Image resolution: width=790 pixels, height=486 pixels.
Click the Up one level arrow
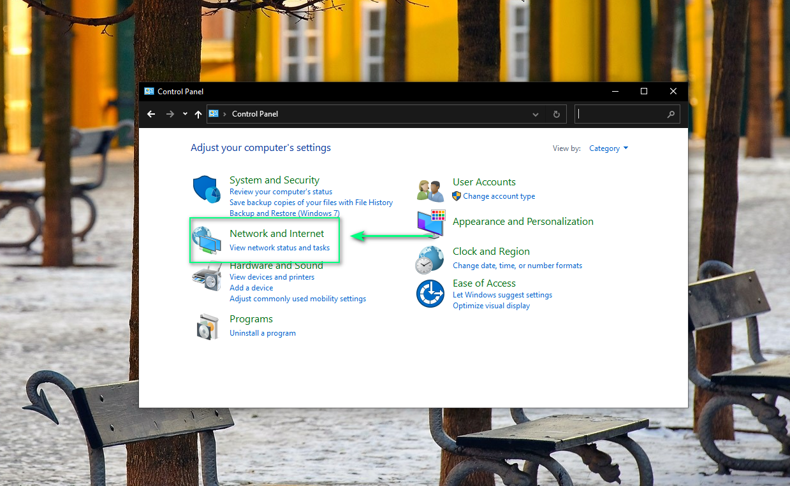198,114
